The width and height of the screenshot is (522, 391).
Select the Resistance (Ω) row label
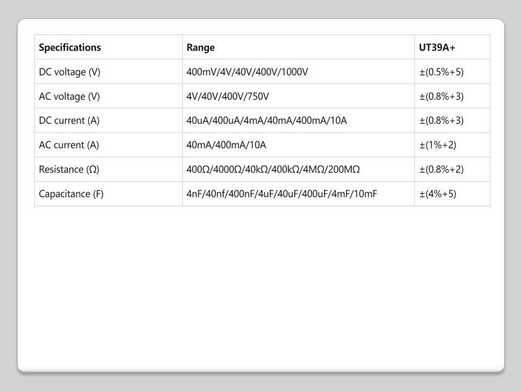click(x=69, y=169)
